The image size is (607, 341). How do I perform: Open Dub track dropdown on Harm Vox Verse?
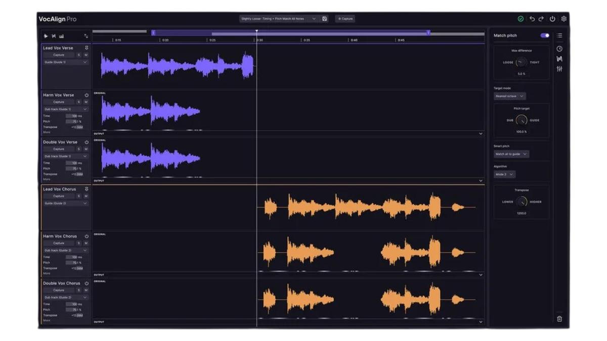pos(66,109)
